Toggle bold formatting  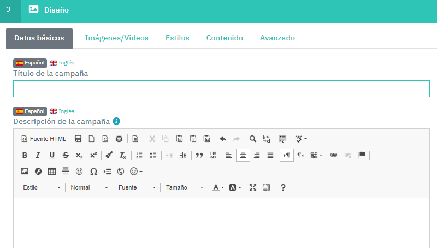tap(25, 155)
